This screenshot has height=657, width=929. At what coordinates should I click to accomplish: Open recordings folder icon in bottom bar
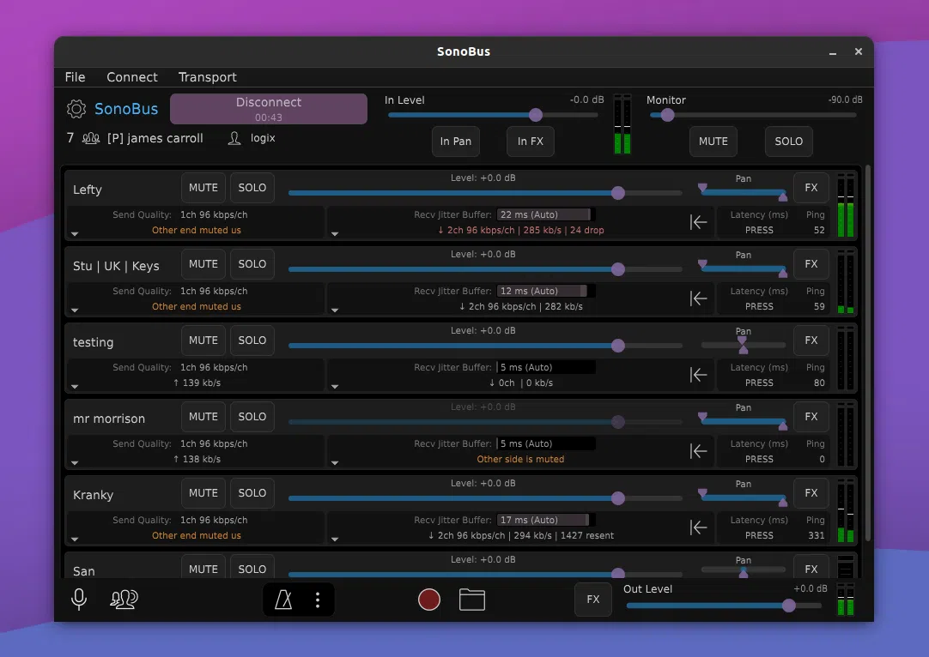pos(472,600)
